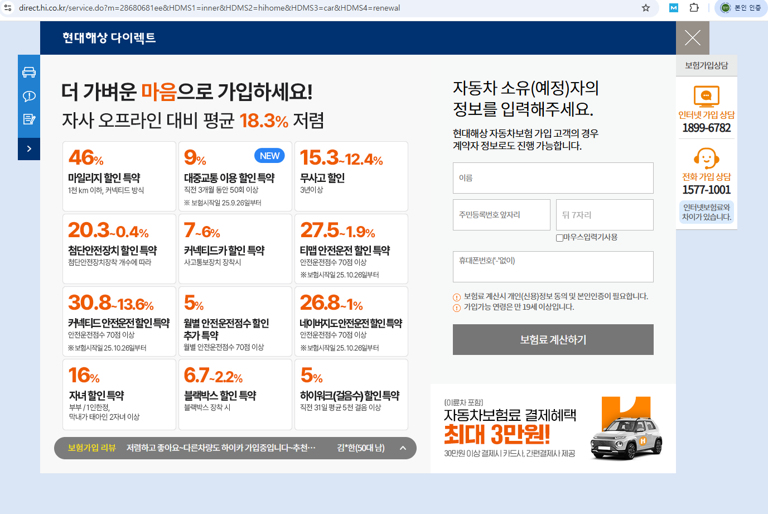Open browser extensions puzzle icon

pyautogui.click(x=694, y=8)
